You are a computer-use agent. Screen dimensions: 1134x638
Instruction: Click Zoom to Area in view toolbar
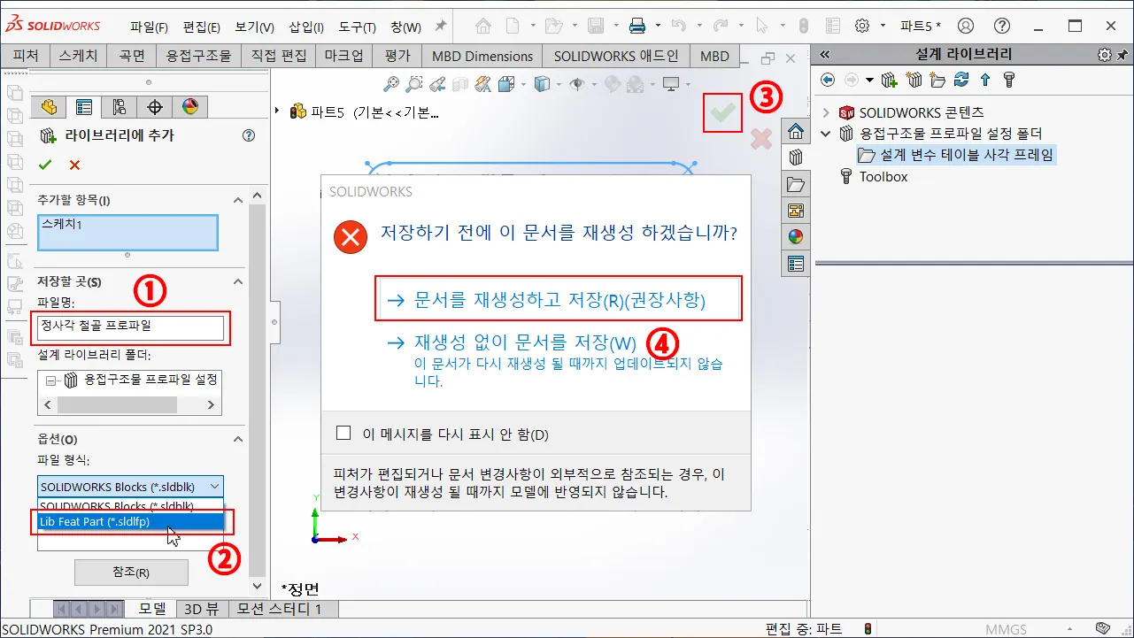413,84
